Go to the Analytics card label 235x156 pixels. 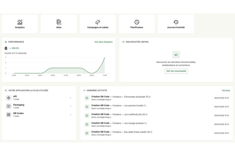pyautogui.click(x=20, y=27)
